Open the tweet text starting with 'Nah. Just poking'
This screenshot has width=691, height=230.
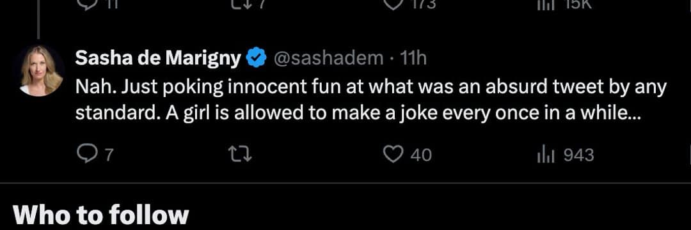point(370,101)
